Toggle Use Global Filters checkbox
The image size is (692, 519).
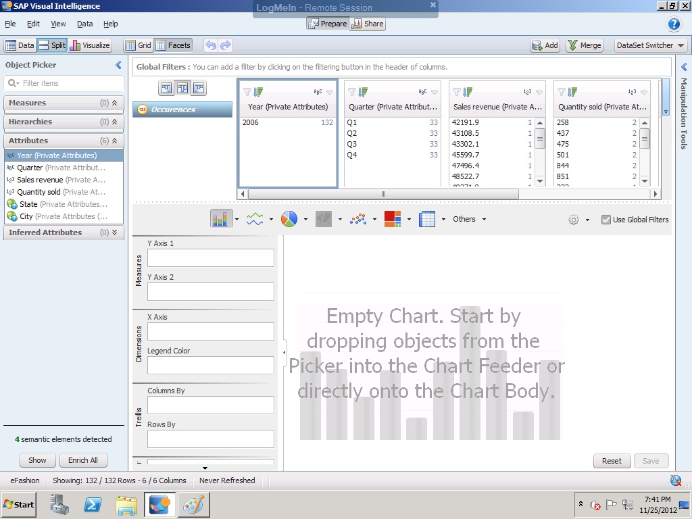606,220
